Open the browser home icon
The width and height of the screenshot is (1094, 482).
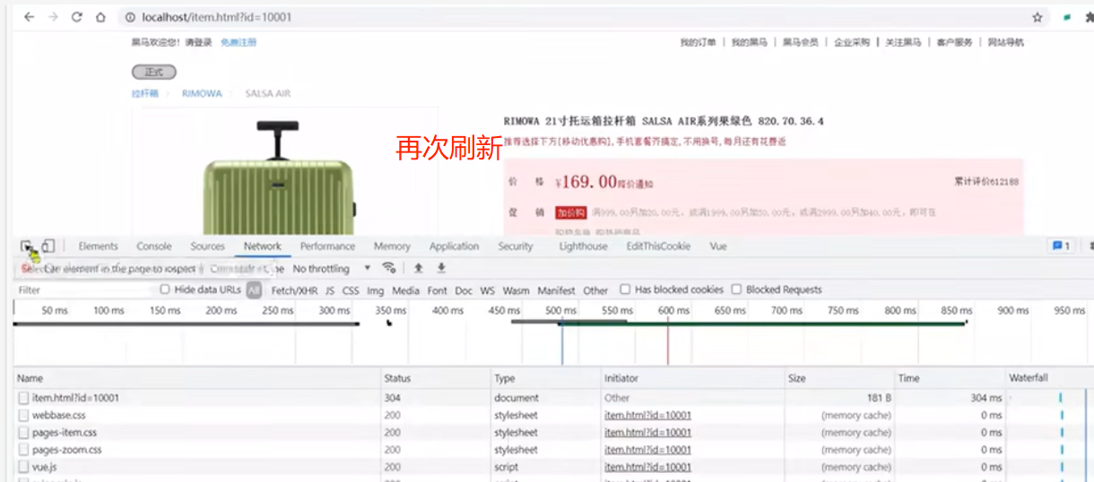coord(100,17)
